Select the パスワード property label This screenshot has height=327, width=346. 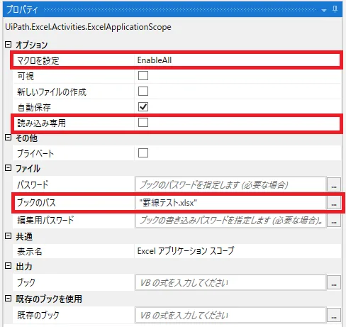(x=33, y=184)
